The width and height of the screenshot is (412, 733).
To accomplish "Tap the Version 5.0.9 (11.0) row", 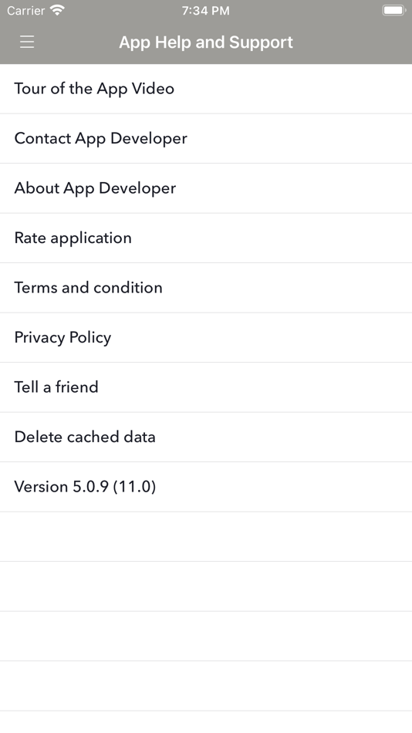I will coord(206,487).
